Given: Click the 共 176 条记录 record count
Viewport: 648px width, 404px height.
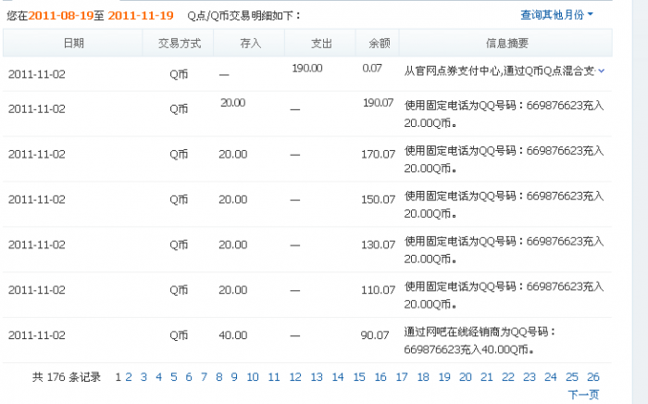Looking at the screenshot, I should click(67, 377).
